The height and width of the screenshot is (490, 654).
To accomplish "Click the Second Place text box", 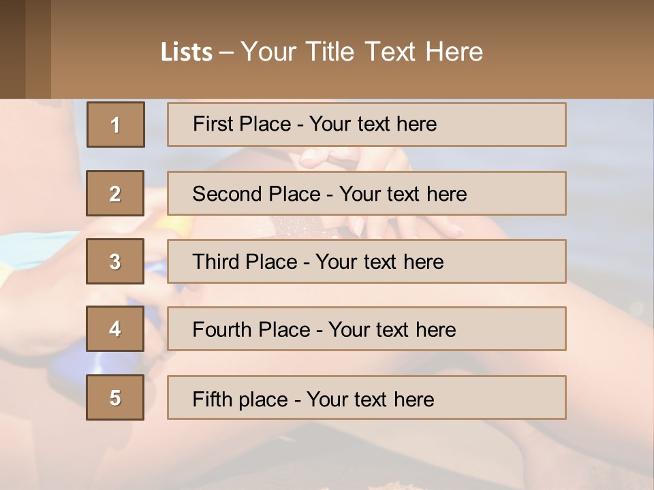I will click(367, 193).
